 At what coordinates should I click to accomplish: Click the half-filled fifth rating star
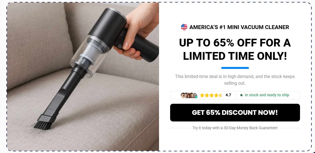click(221, 95)
